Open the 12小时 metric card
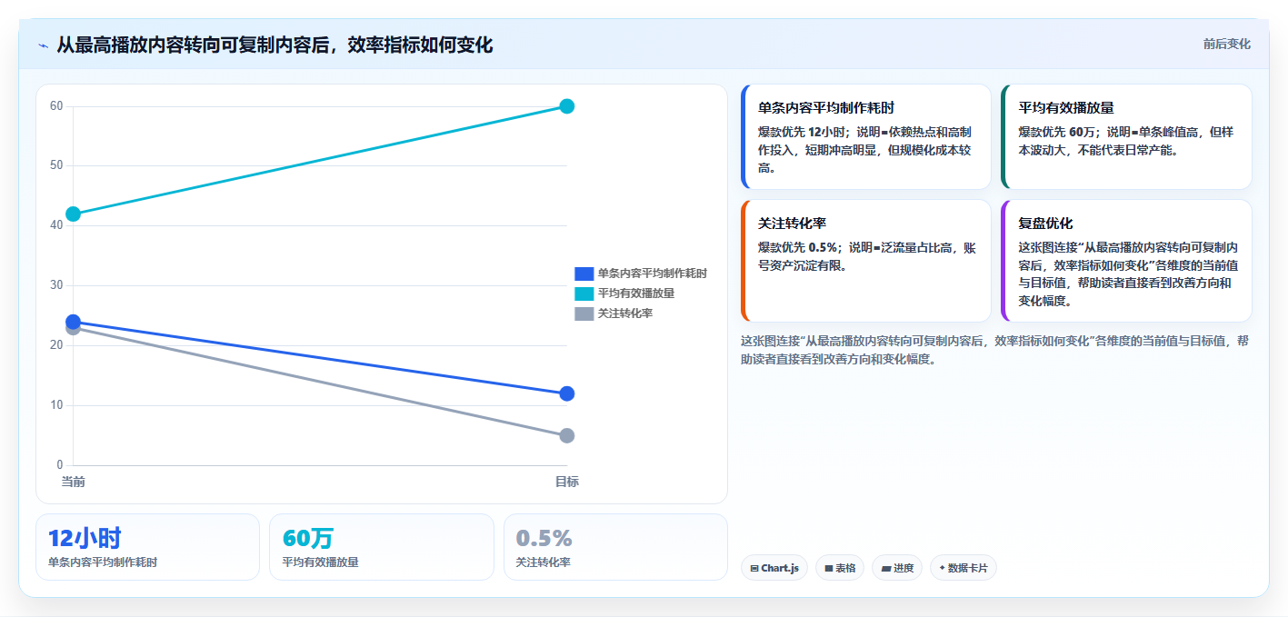 pos(148,547)
